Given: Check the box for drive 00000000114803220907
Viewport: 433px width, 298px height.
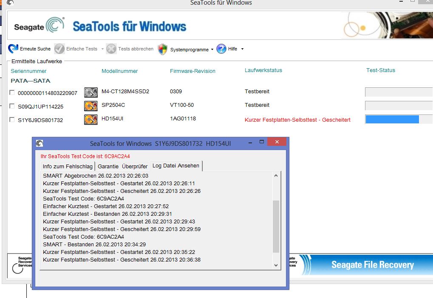Looking at the screenshot, I should pos(12,93).
